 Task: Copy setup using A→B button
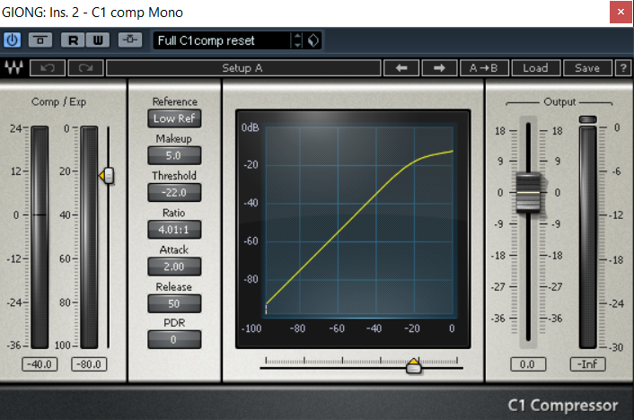click(484, 68)
